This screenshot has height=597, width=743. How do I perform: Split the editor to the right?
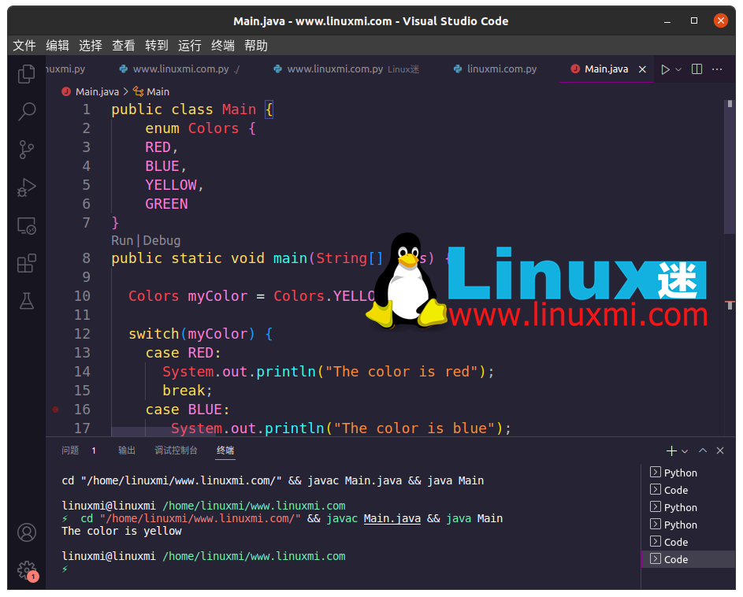click(x=697, y=69)
